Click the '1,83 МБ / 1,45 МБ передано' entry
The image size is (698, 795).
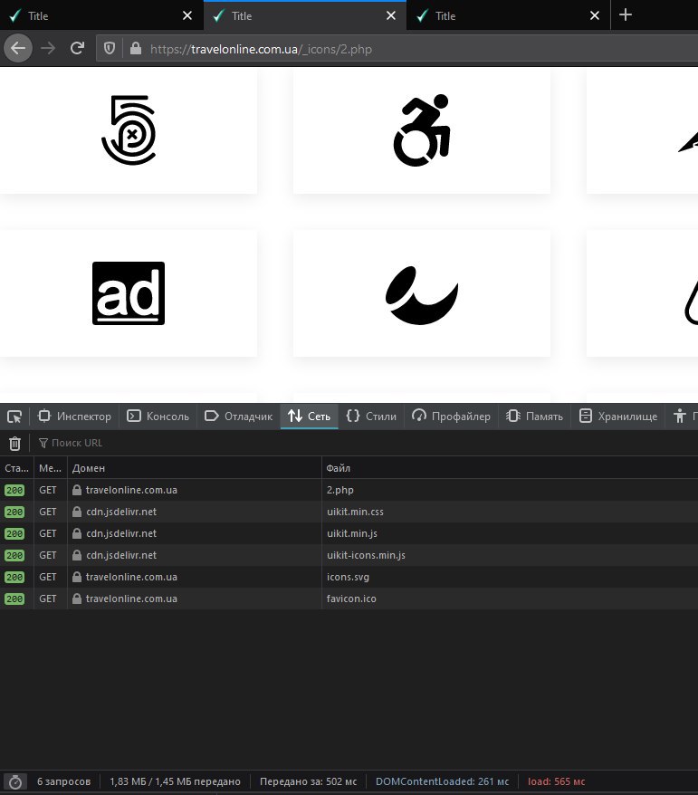[x=175, y=781]
